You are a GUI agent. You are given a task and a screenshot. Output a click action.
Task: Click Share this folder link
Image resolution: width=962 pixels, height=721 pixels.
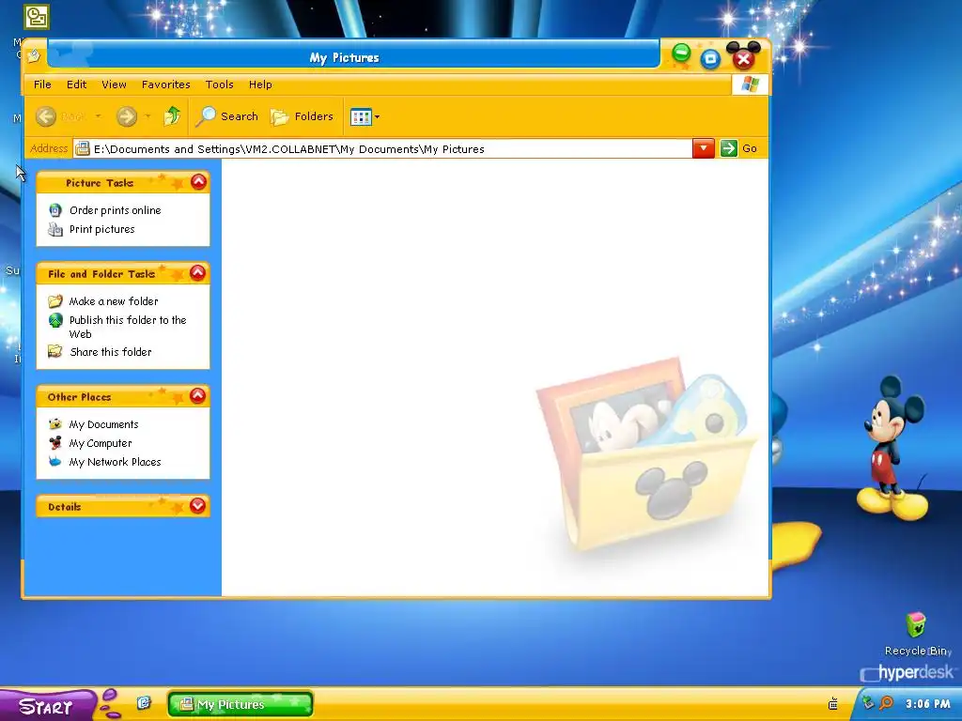(x=111, y=352)
